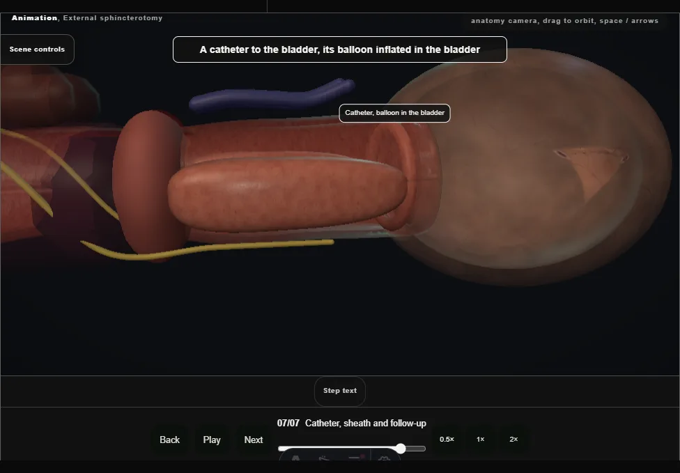This screenshot has width=680, height=473.
Task: Set playback speed to 0.5×
Action: tap(447, 440)
